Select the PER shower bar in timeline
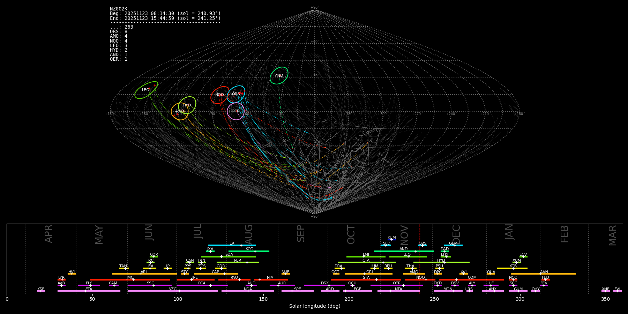 click(238, 262)
